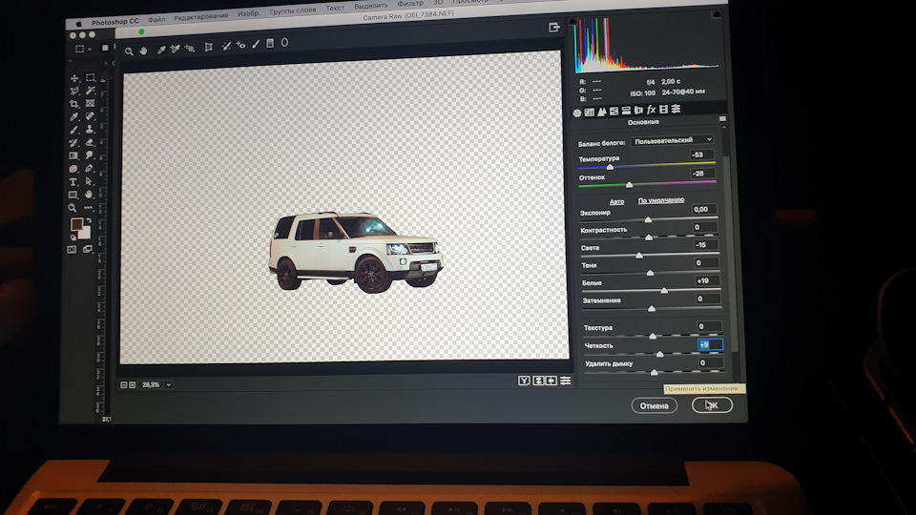Screen dimensions: 916x515
Task: Select the Radial Filter tool
Action: point(284,43)
